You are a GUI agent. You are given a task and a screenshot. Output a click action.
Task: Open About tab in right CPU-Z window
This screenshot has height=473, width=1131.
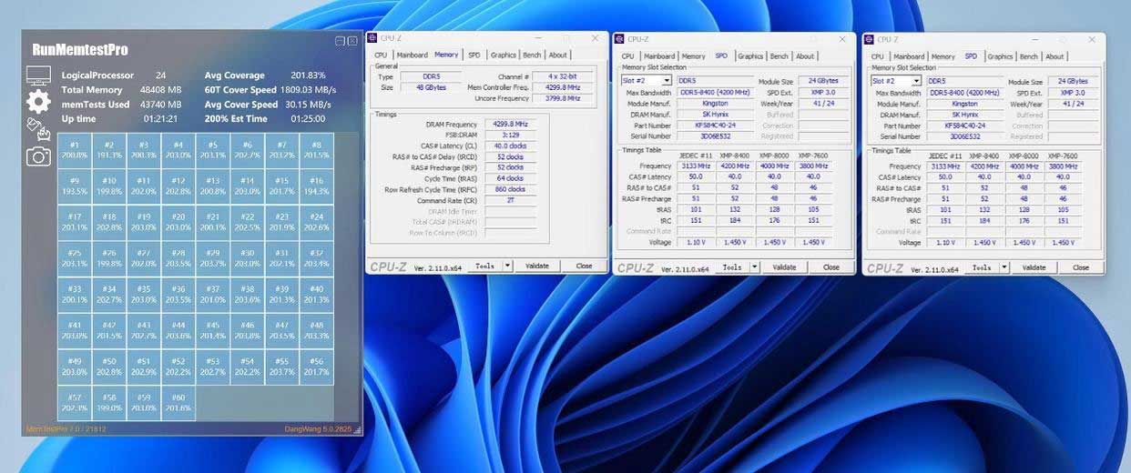1055,55
